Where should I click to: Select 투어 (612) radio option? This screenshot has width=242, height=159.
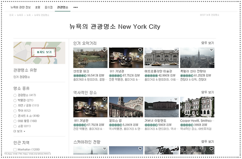(15, 111)
